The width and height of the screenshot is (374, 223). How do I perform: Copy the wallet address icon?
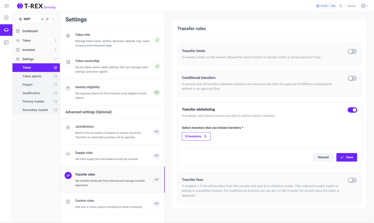pos(341,6)
